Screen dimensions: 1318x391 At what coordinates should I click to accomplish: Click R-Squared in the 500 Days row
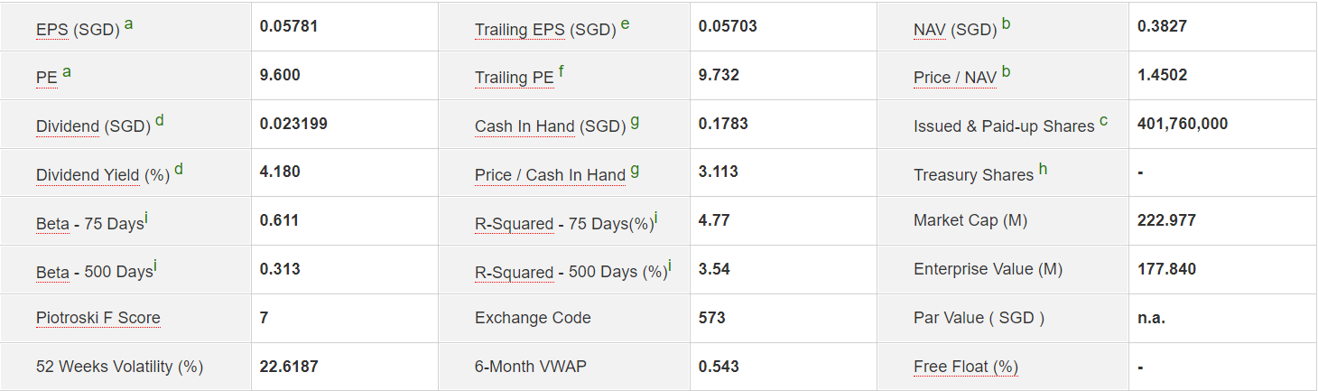(514, 273)
